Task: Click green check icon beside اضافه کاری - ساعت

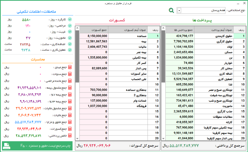Action: (70, 44)
